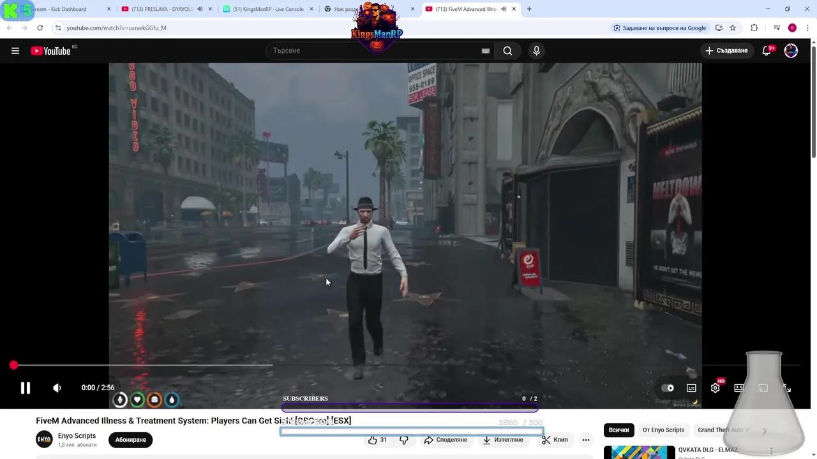Select the Grand Theft Auto V chip
The width and height of the screenshot is (817, 459).
[x=723, y=430]
